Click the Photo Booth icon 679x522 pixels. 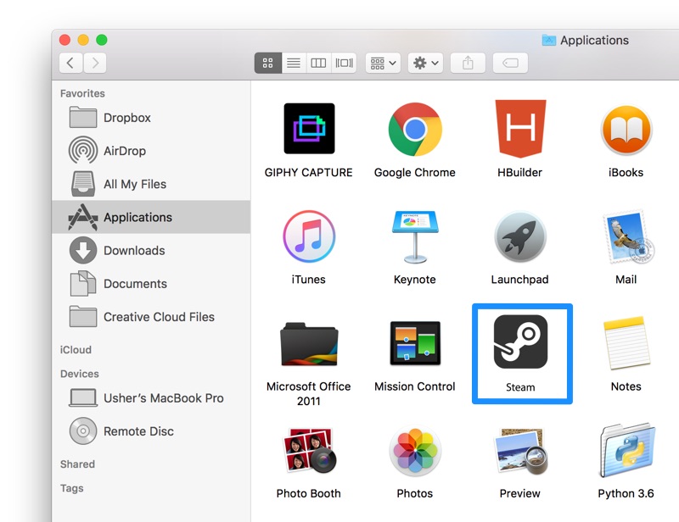tap(310, 450)
